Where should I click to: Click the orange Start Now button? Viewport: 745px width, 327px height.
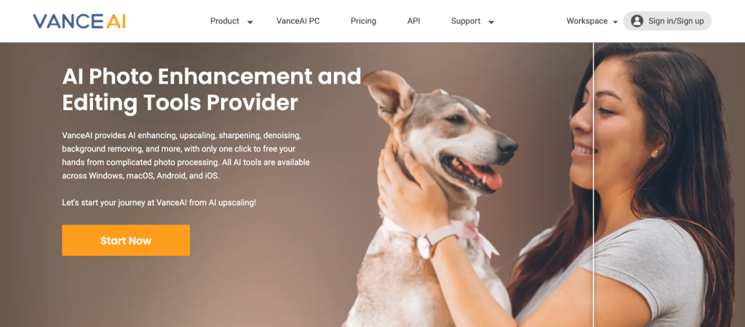[x=126, y=240]
